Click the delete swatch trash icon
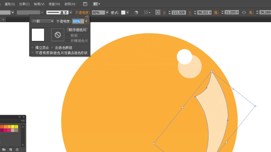This screenshot has width=271, height=152. coord(17,149)
